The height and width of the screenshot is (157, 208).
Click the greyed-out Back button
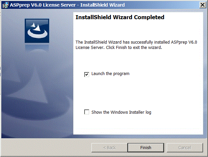(x=109, y=147)
